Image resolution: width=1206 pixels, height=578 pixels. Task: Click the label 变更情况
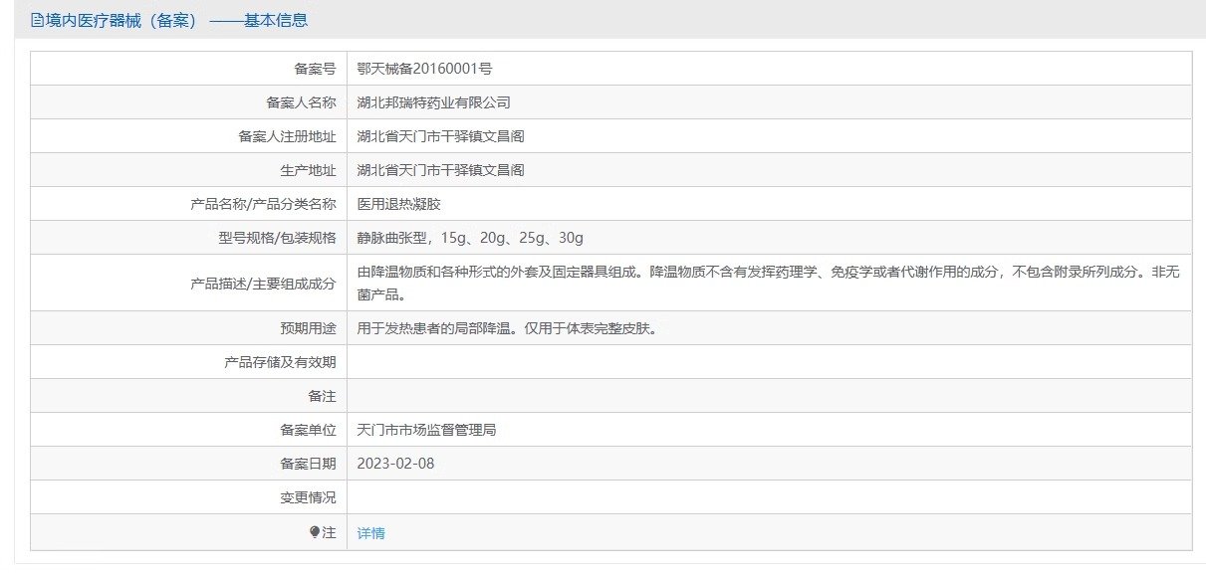[308, 497]
